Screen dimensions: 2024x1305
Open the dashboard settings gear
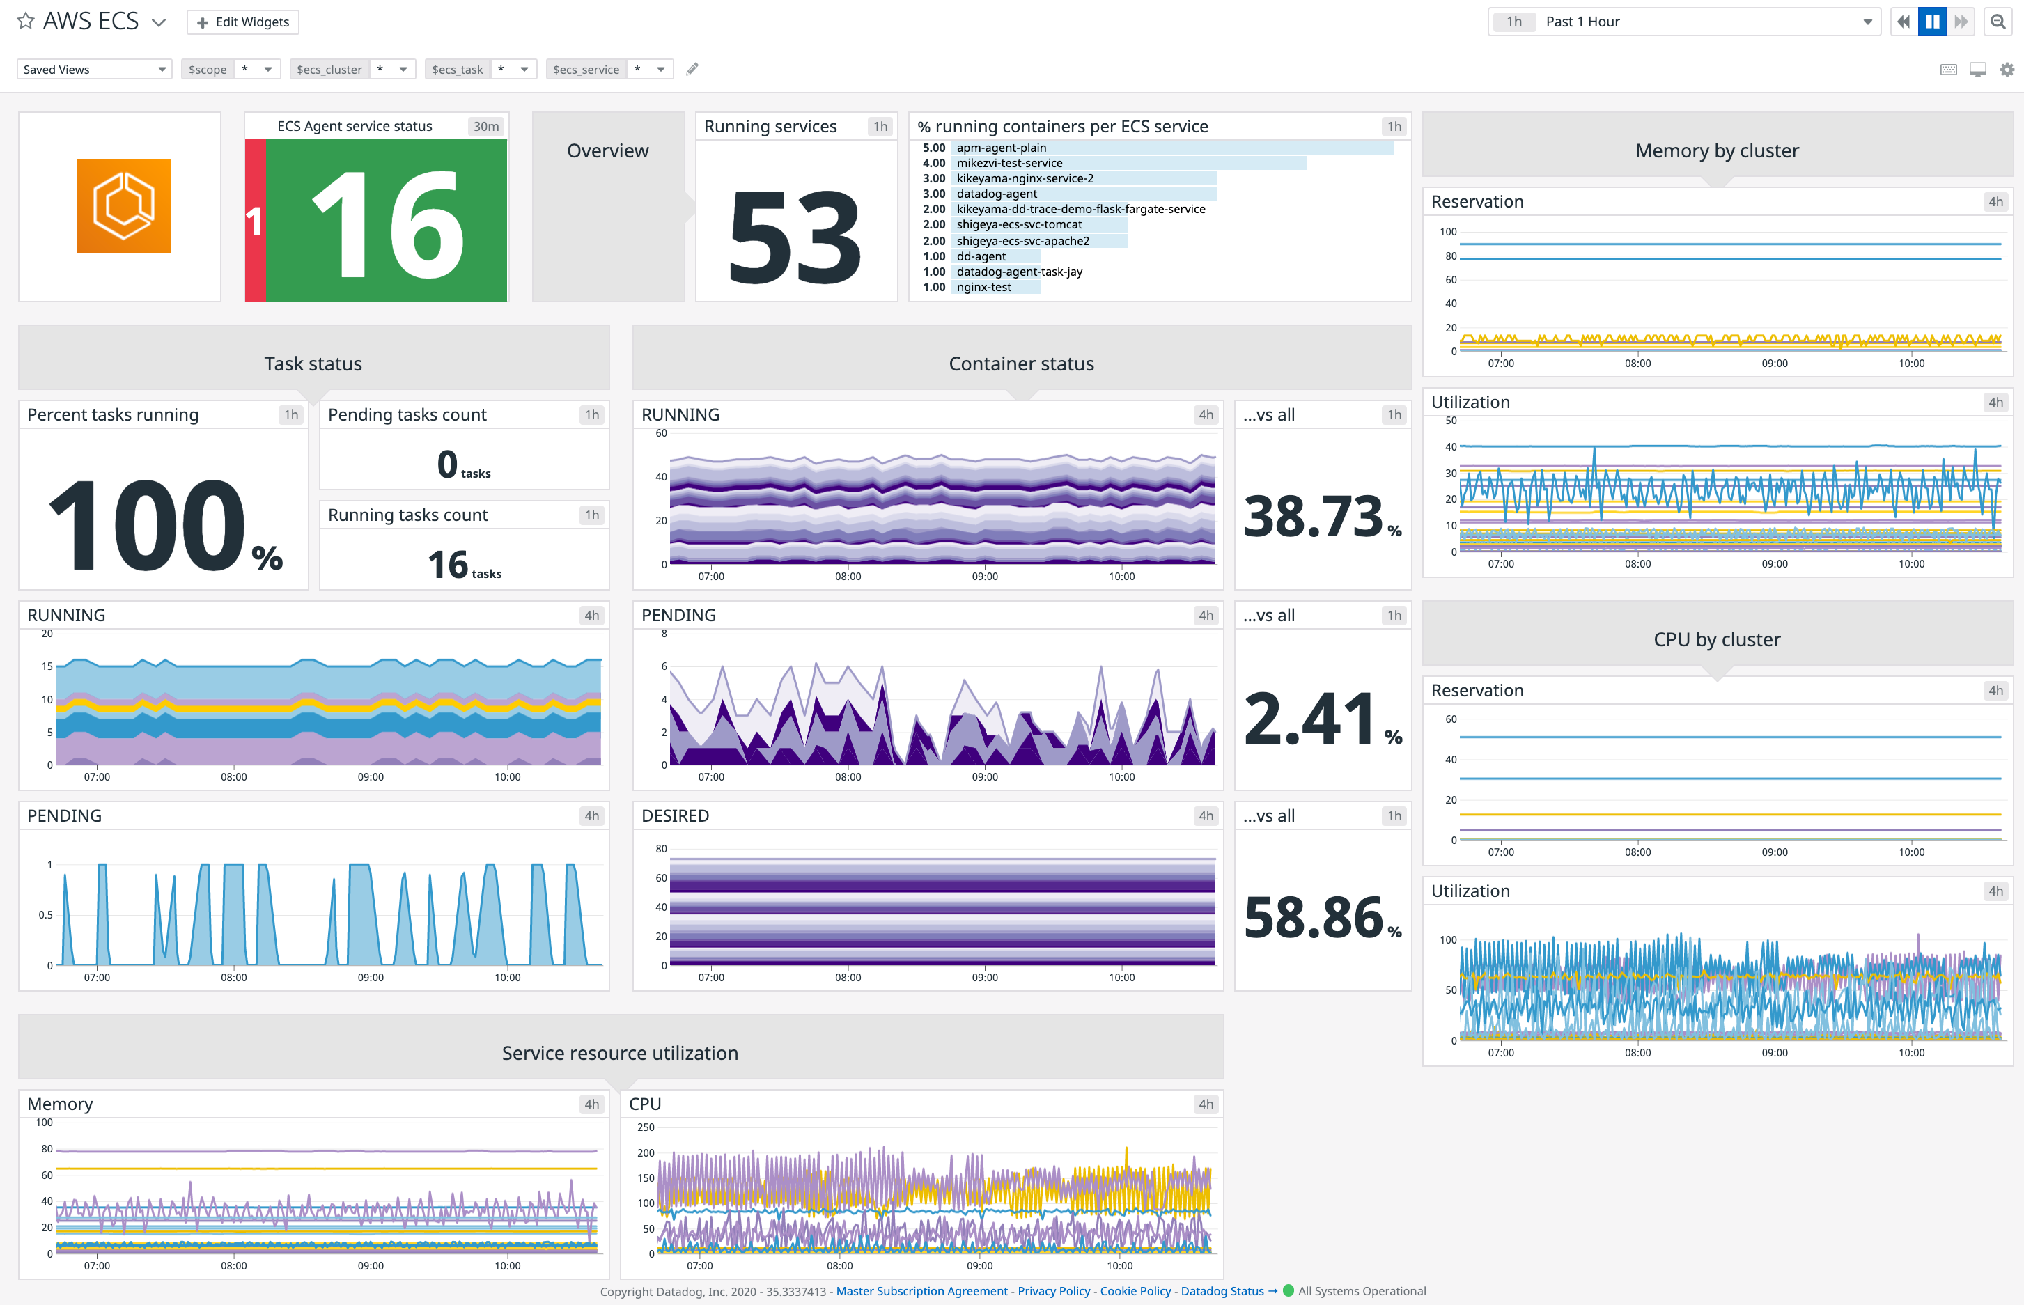pyautogui.click(x=2006, y=69)
